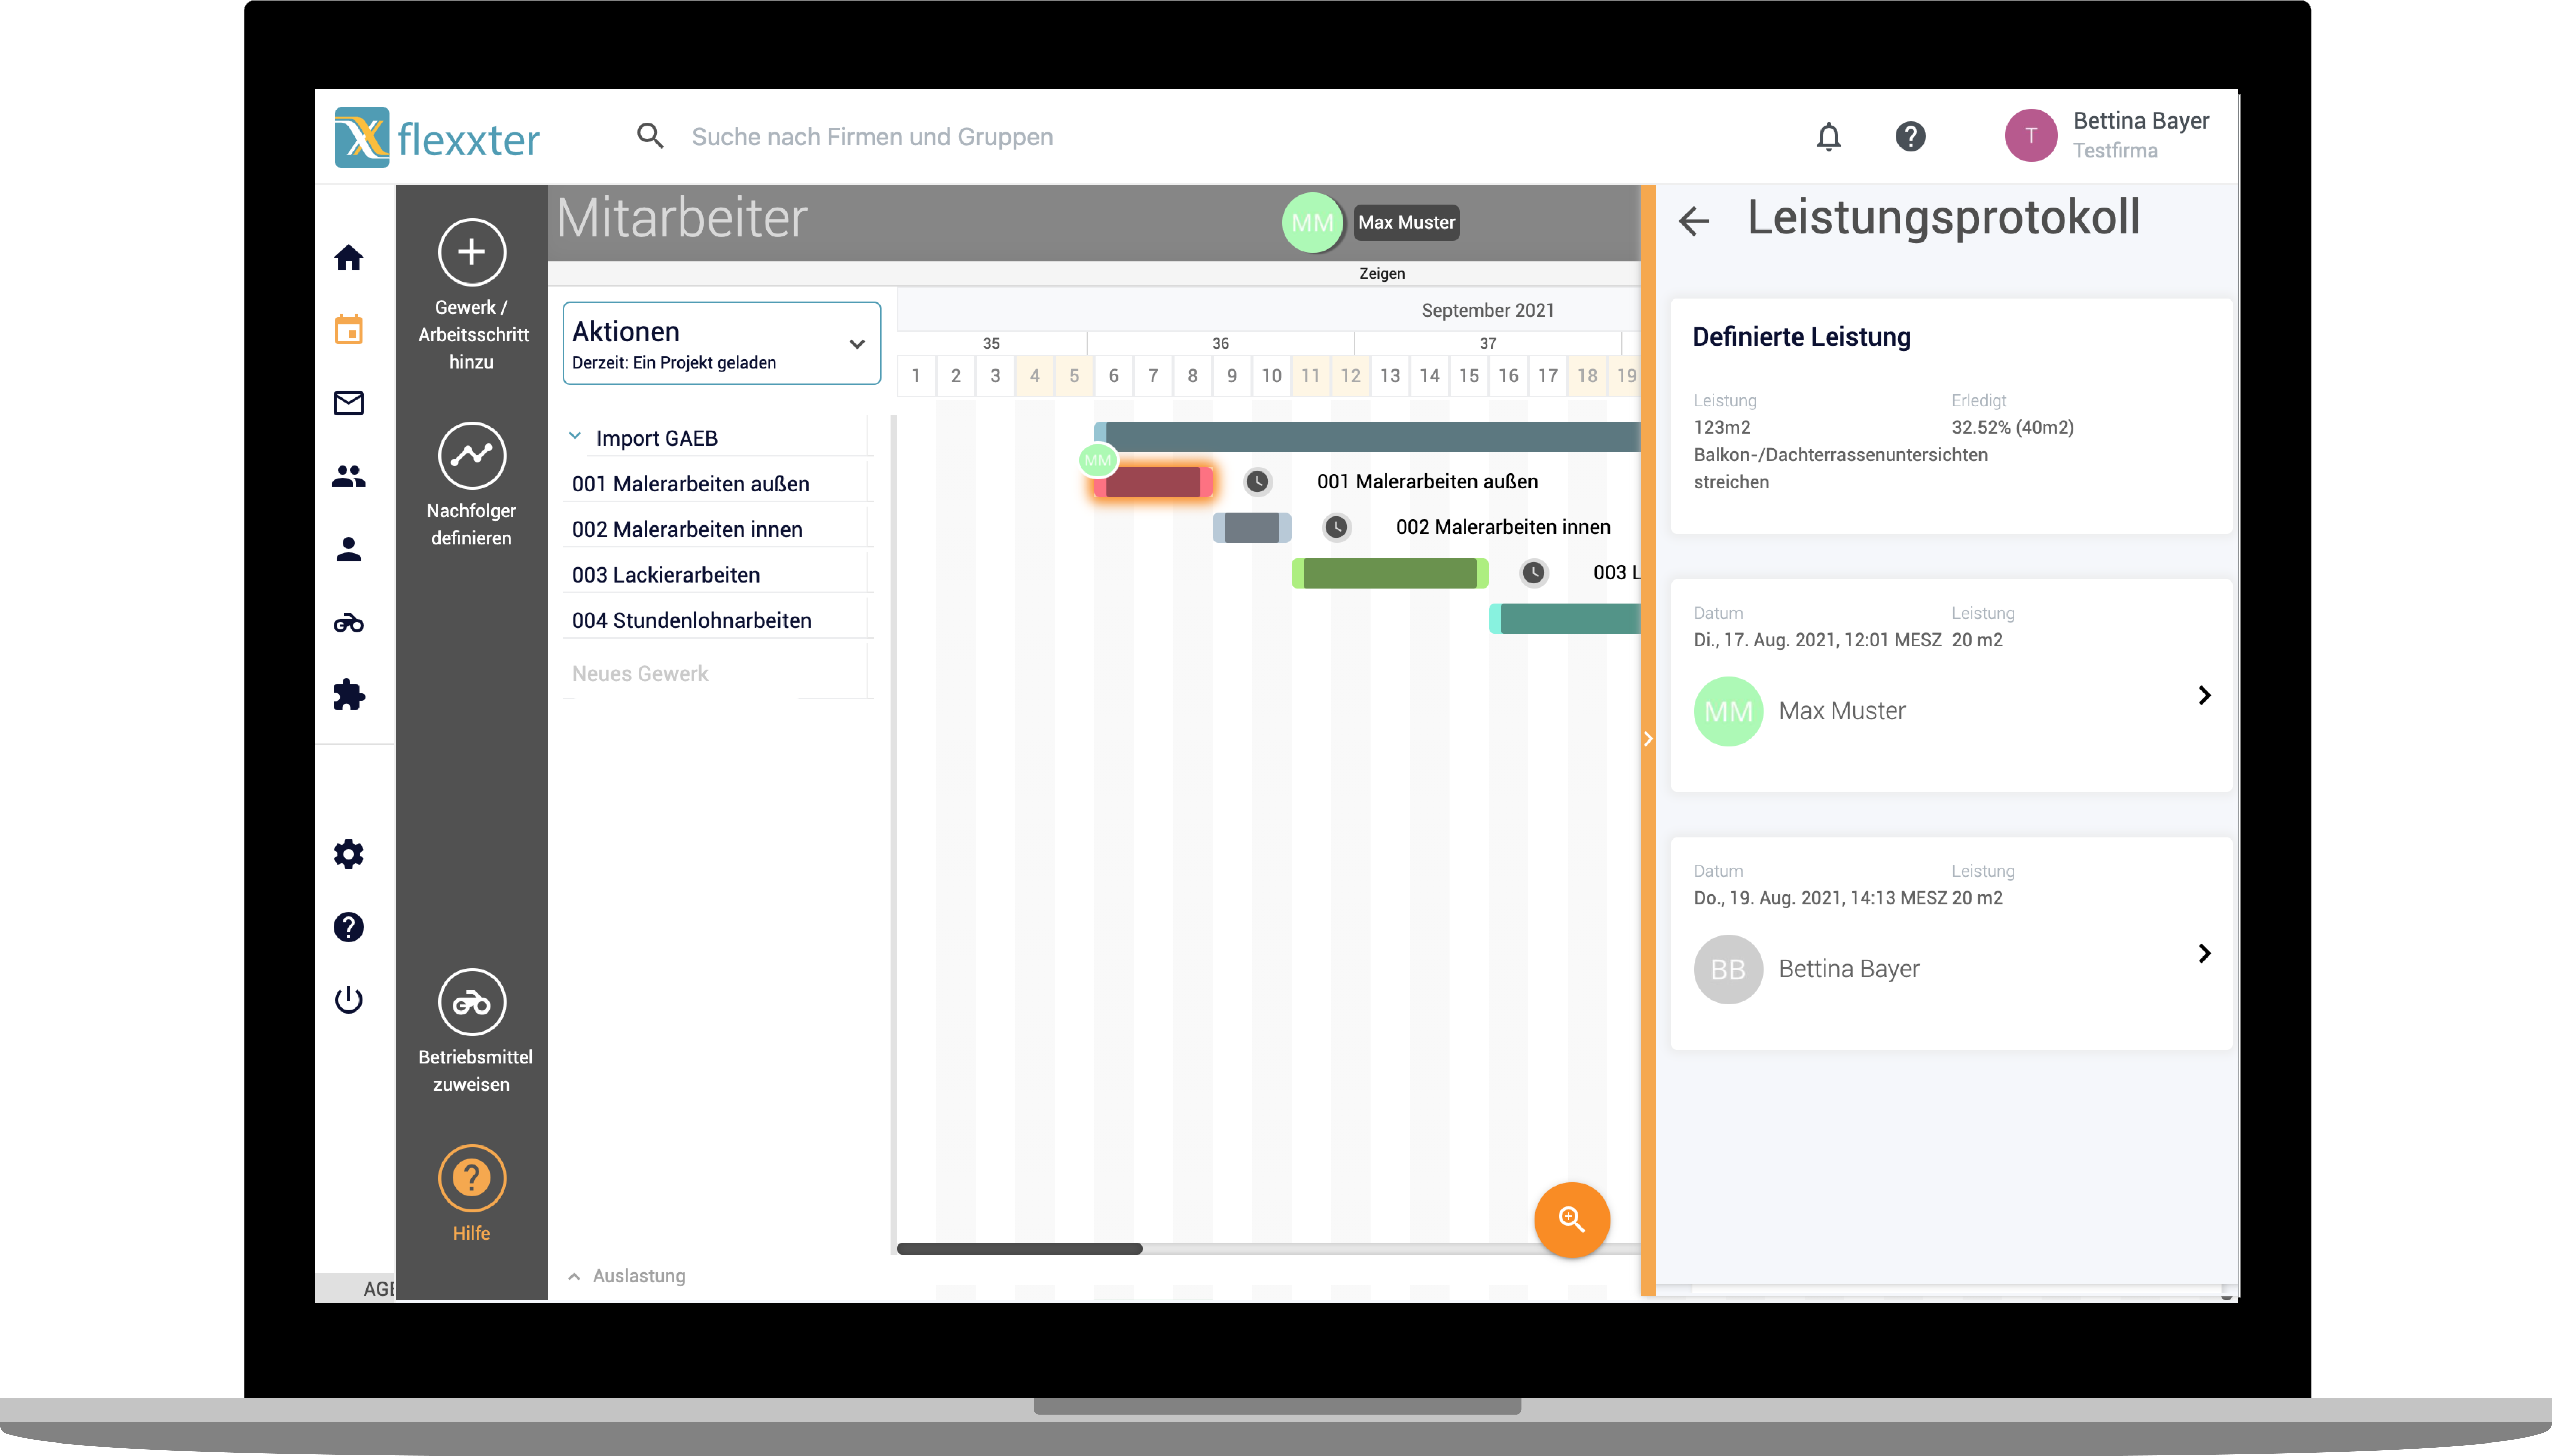This screenshot has width=2552, height=1456.
Task: Open notifications bell icon
Action: pos(1828,136)
